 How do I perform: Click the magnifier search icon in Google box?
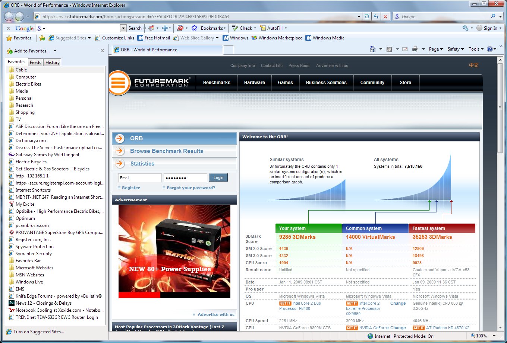(493, 16)
